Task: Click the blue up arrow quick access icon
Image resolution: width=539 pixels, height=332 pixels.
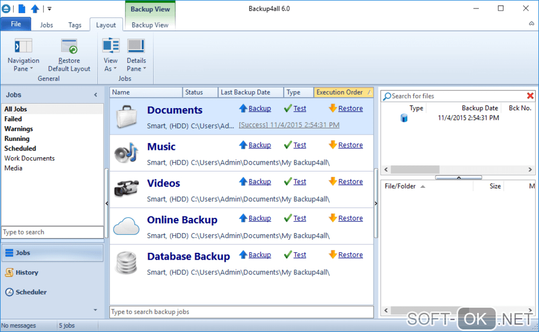Action: pyautogui.click(x=35, y=8)
